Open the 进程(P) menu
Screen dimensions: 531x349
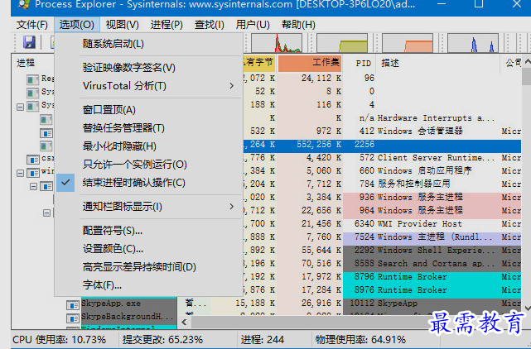click(167, 25)
